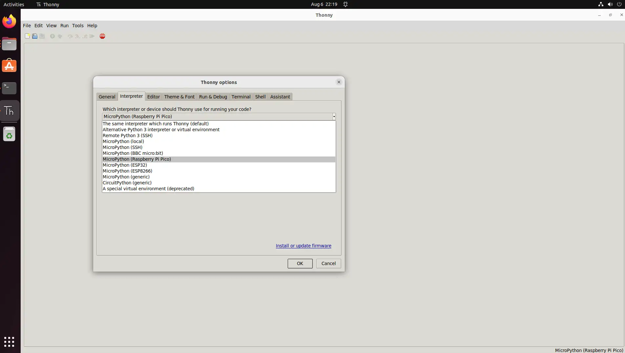The height and width of the screenshot is (353, 625).
Task: Click the Thonny dock icon
Action: (x=9, y=111)
